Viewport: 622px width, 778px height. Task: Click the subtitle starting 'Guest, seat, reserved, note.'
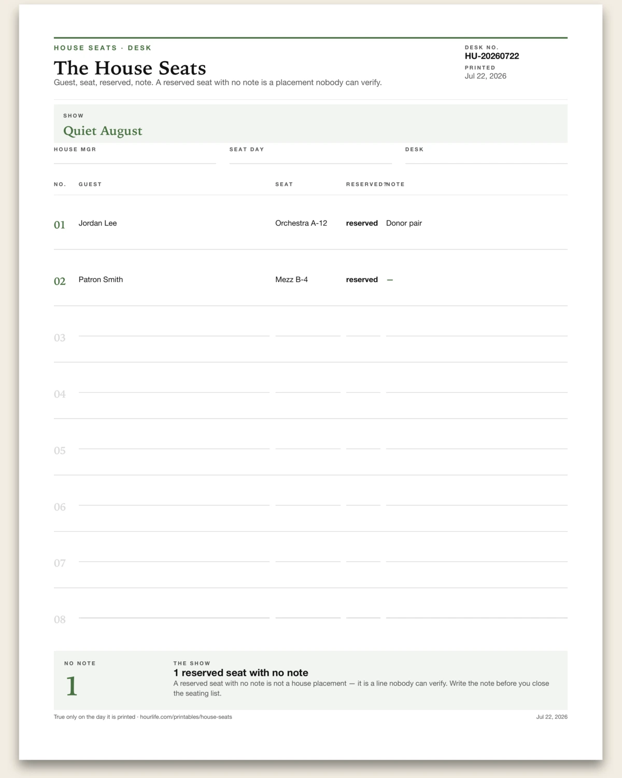218,82
